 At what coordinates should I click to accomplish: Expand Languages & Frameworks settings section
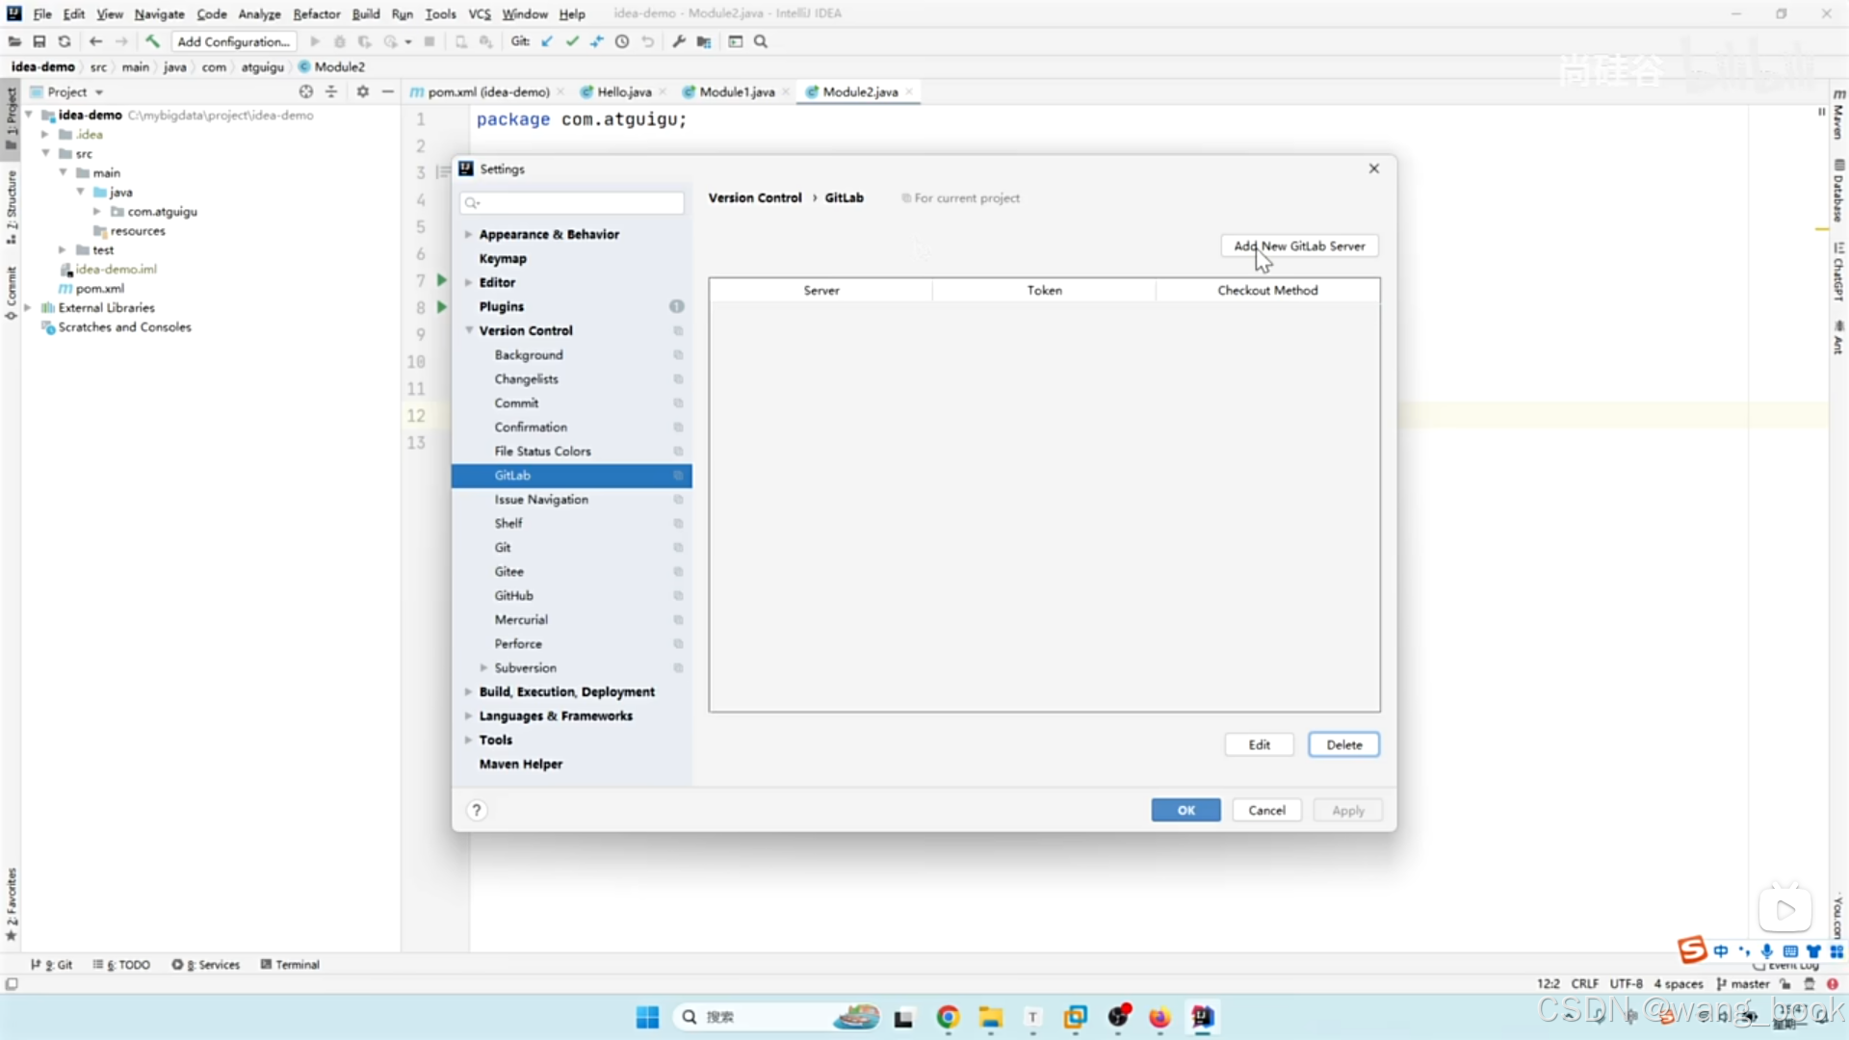468,716
